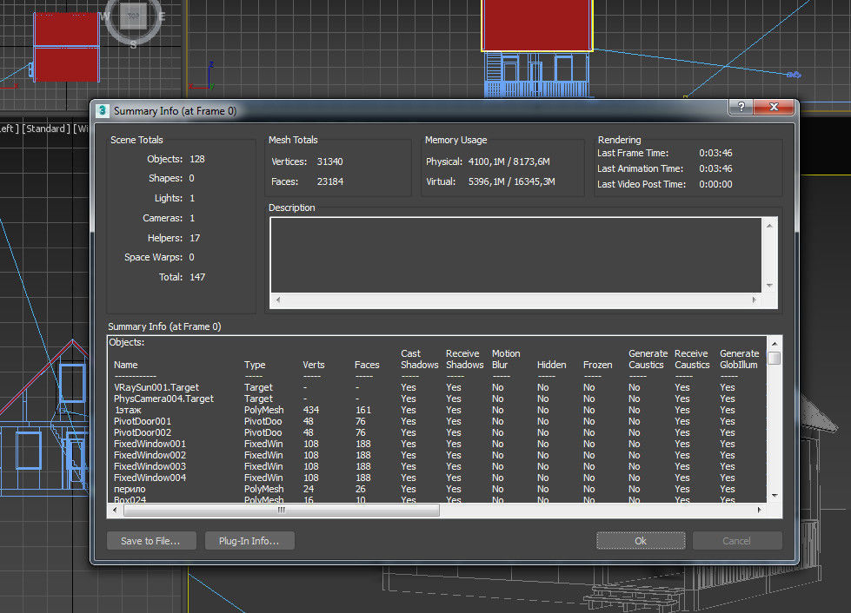
Task: Click the FixedWindow003 object name
Action: tap(150, 466)
